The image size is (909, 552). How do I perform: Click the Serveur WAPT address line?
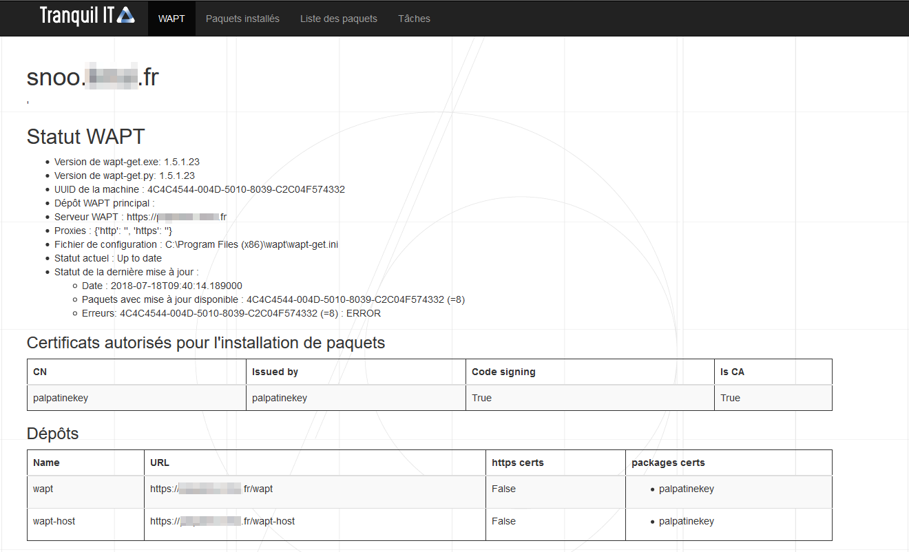click(x=140, y=217)
